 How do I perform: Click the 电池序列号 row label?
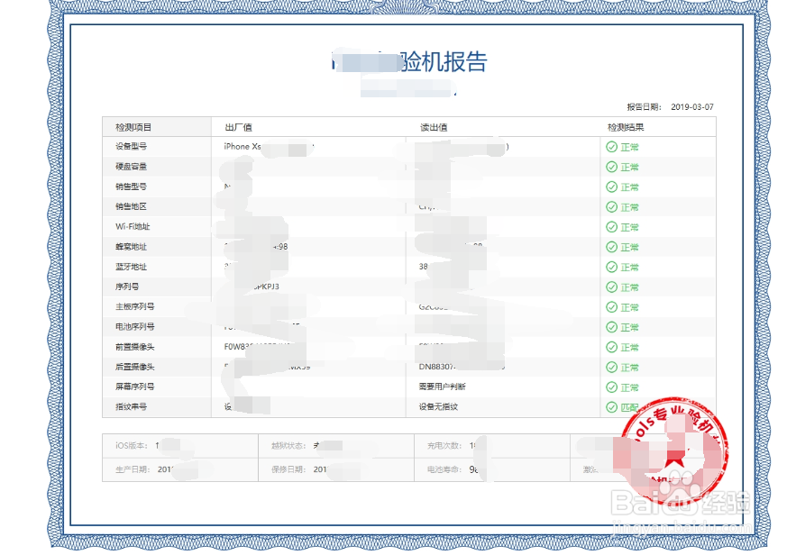coord(134,327)
